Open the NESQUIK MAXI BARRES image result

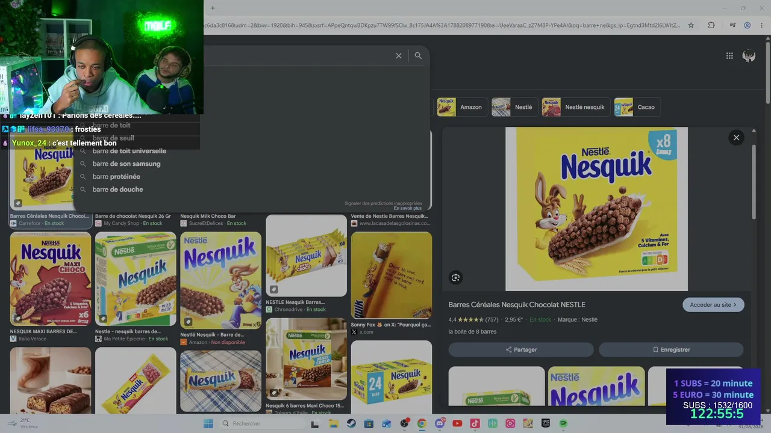[51, 279]
